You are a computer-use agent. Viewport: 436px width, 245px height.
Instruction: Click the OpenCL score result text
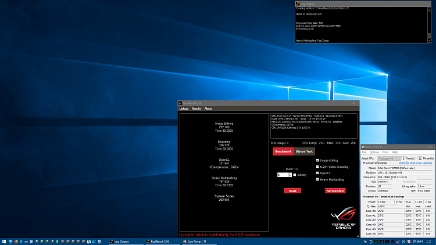pyautogui.click(x=224, y=163)
